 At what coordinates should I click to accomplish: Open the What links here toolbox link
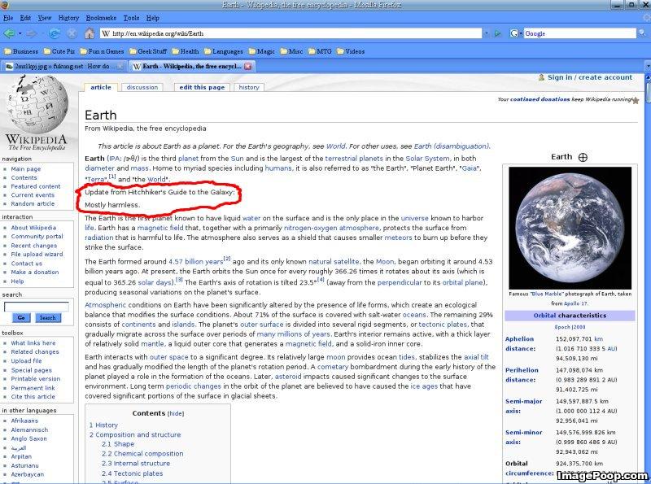click(x=33, y=343)
